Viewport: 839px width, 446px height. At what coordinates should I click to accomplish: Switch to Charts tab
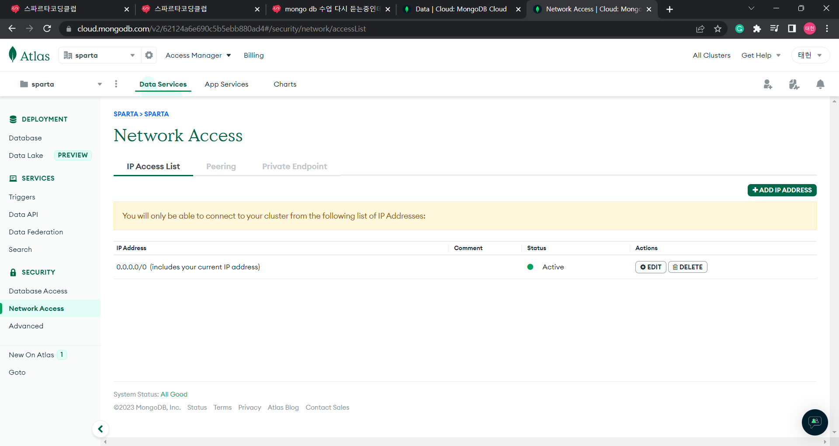click(x=285, y=84)
